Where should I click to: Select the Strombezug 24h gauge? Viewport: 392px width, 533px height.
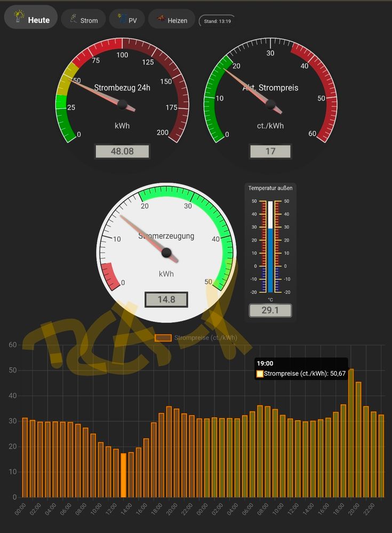pyautogui.click(x=122, y=99)
